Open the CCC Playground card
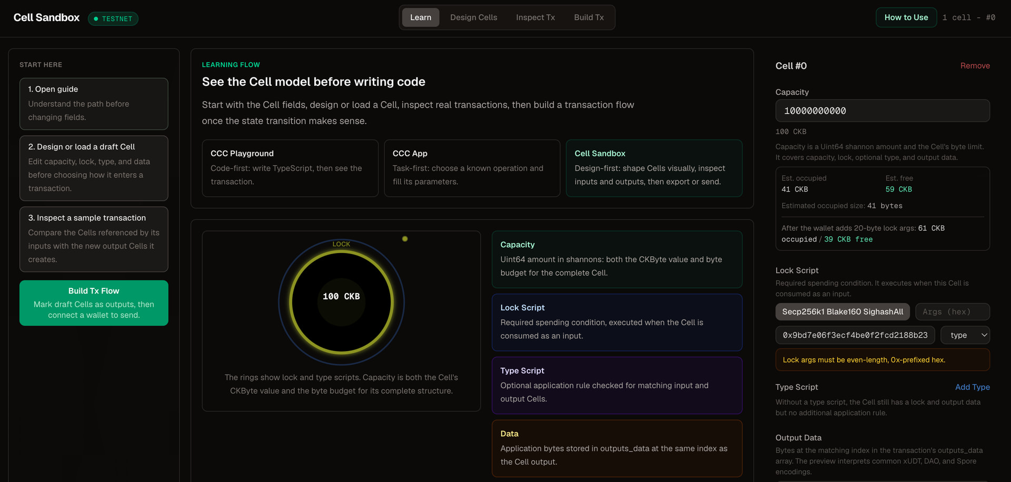The image size is (1011, 482). (x=290, y=168)
